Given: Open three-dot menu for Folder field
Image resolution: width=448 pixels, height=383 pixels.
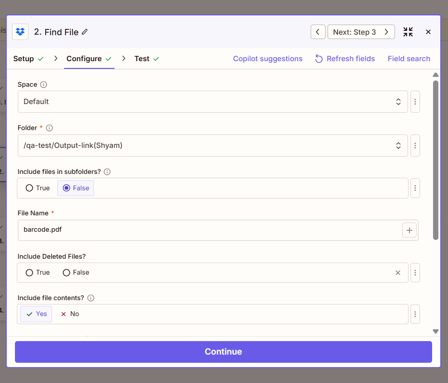Looking at the screenshot, I should 415,145.
